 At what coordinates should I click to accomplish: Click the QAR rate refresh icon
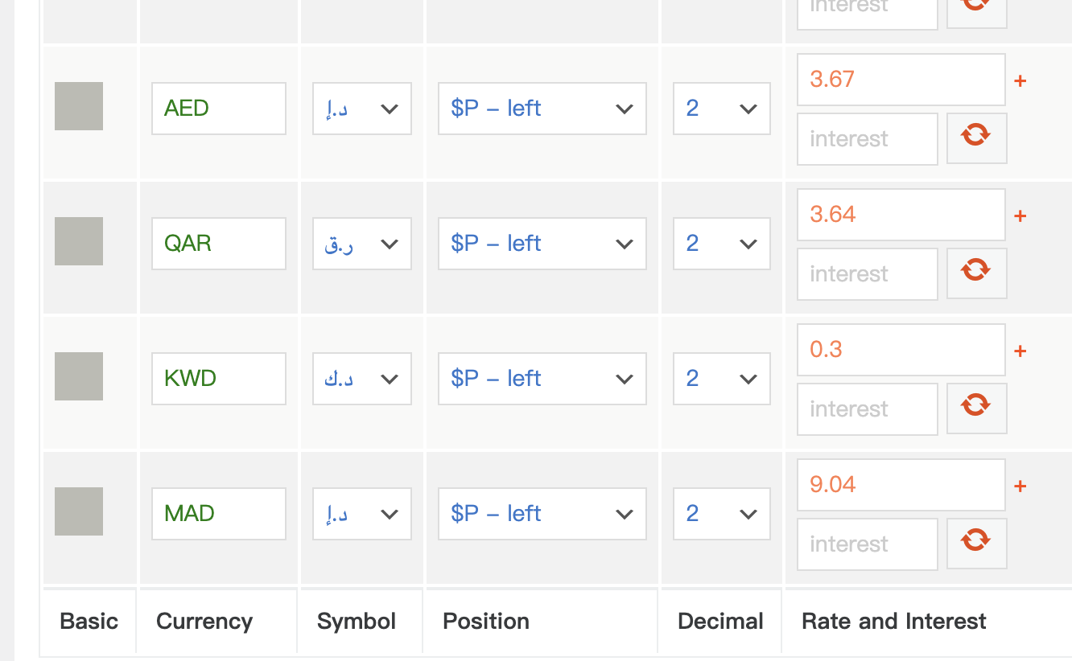click(x=976, y=273)
